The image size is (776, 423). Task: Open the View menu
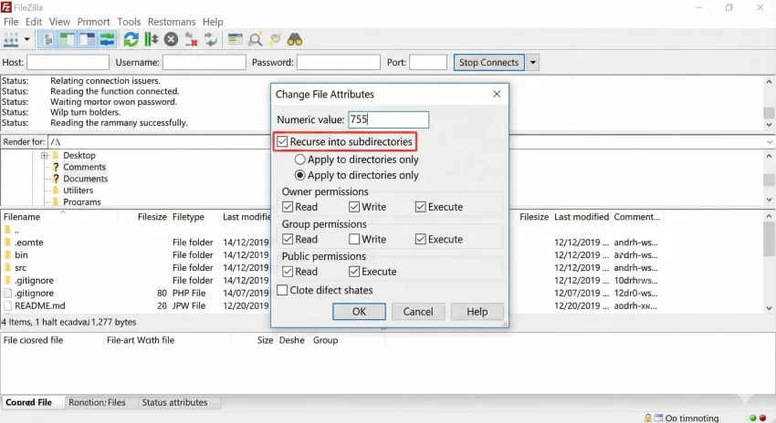pyautogui.click(x=59, y=22)
